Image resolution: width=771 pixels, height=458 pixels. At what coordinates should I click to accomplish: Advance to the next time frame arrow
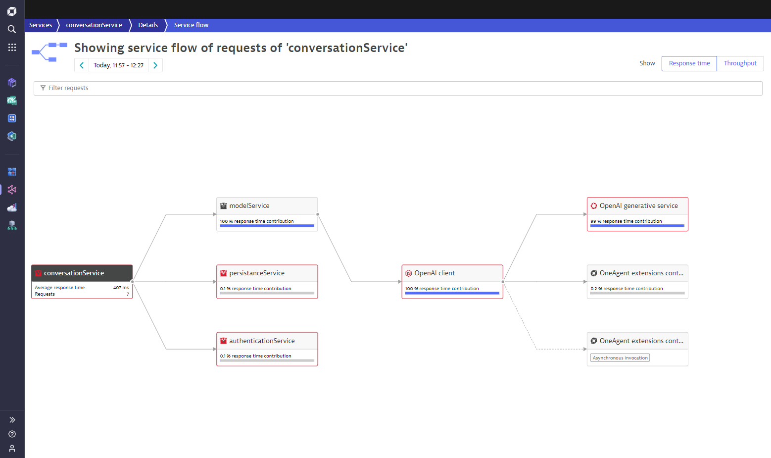point(155,65)
